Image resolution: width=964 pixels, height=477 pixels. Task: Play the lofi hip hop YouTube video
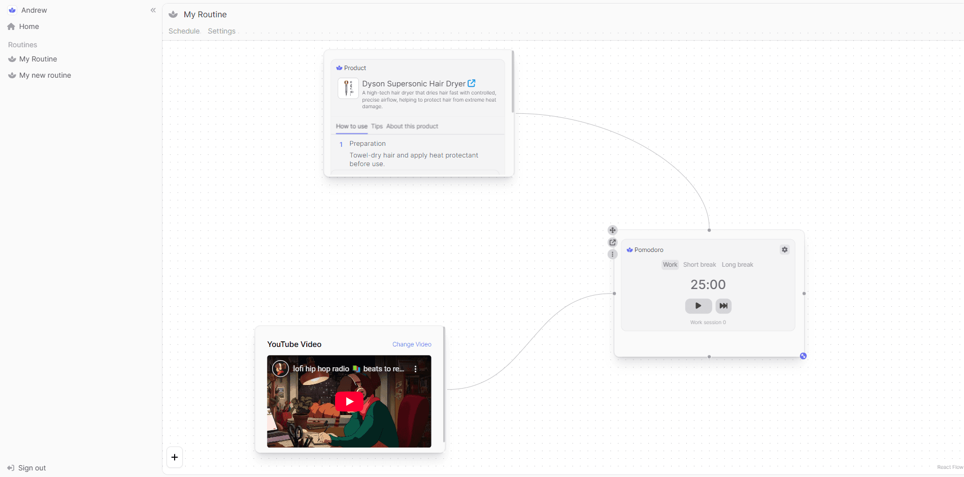tap(349, 401)
